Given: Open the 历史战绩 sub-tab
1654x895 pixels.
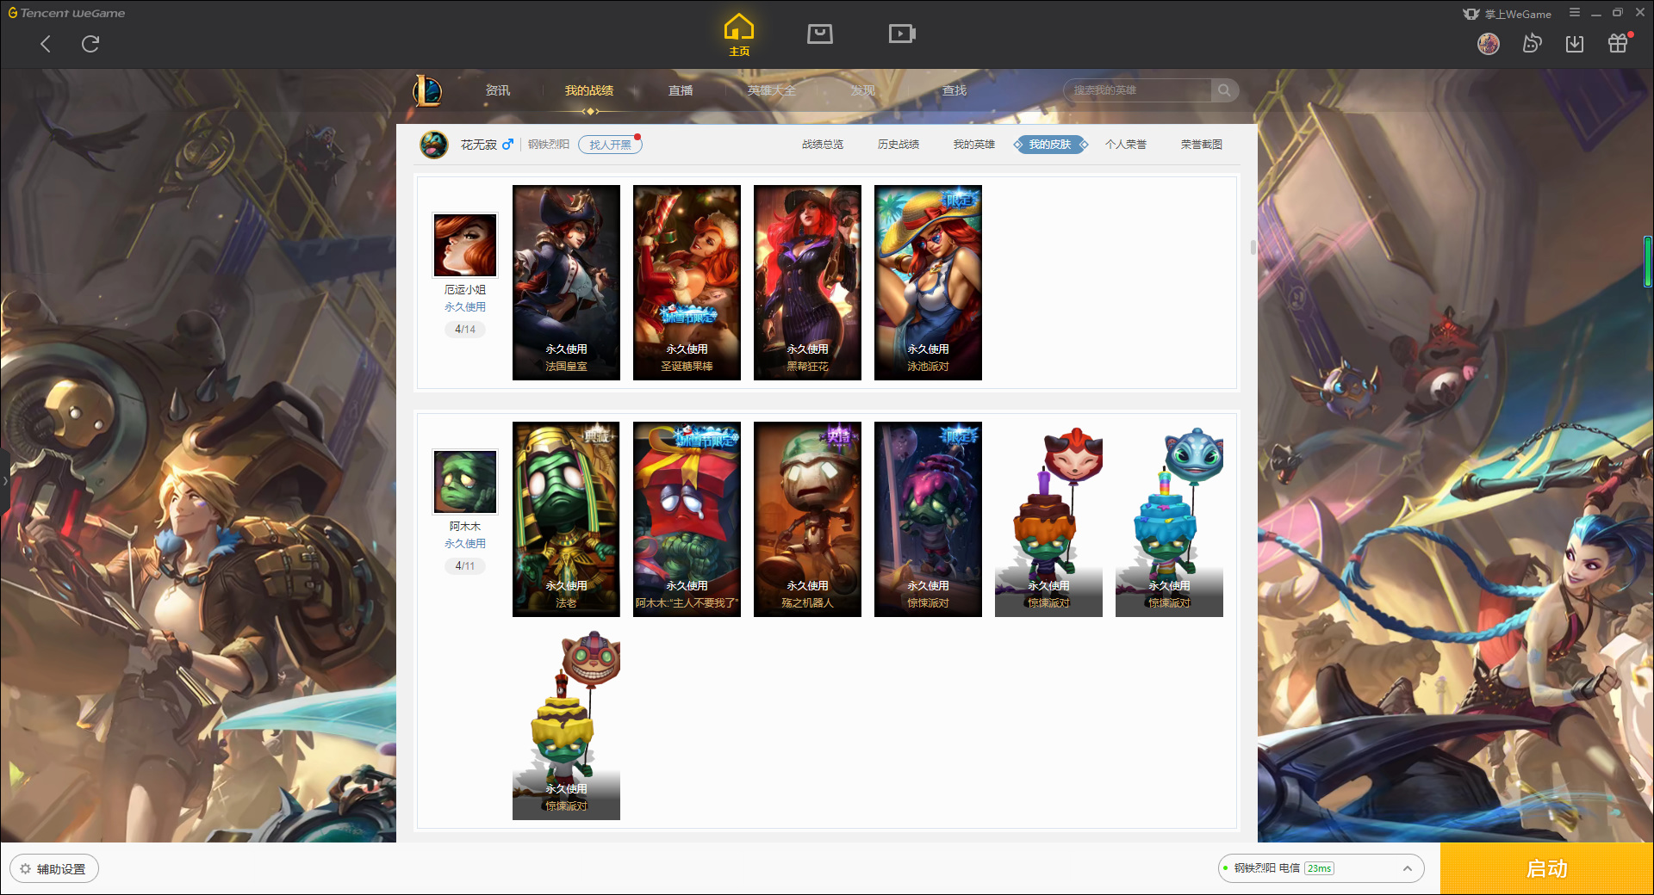Looking at the screenshot, I should pos(899,145).
